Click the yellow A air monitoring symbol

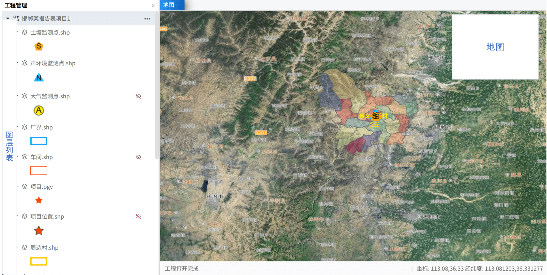click(39, 110)
